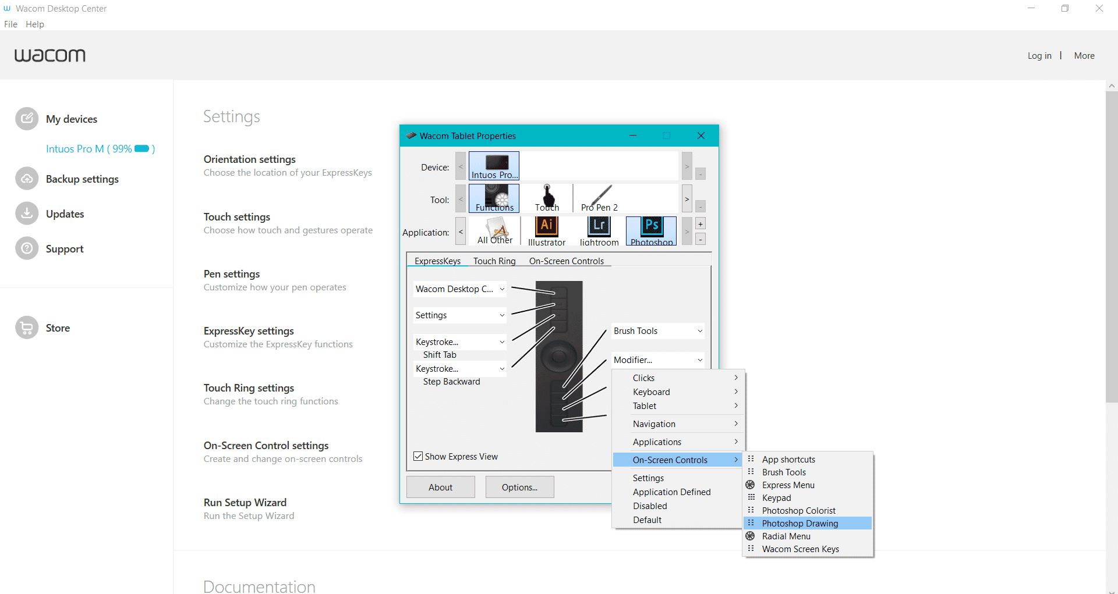Choose the Lightroom application icon
The image size is (1118, 594).
599,232
